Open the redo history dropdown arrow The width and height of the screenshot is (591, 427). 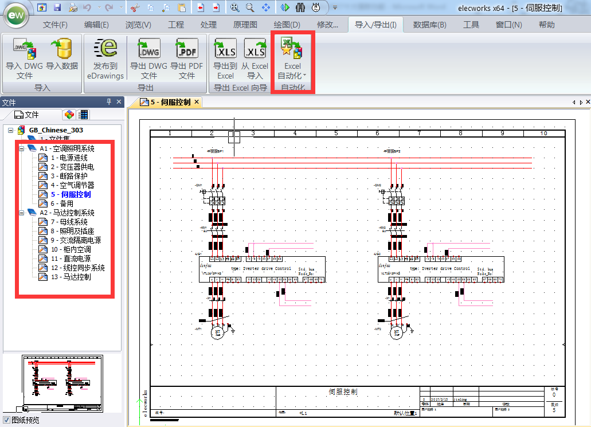tap(121, 7)
